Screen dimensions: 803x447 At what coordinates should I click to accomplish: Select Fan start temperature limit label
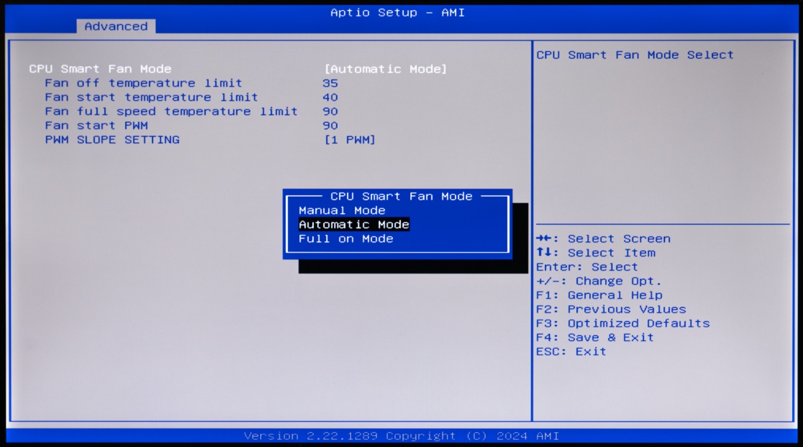pyautogui.click(x=151, y=98)
